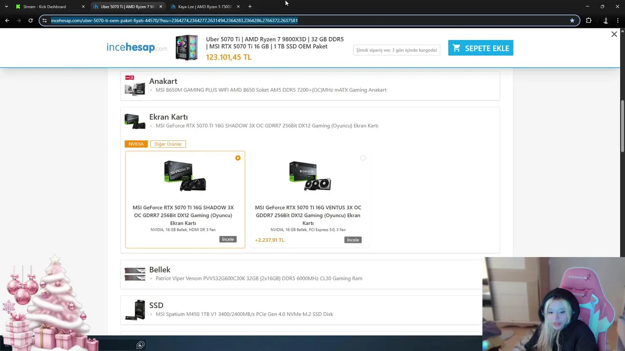Click the page's vertical scrollbar thumb
Viewport: 625px width, 351px height.
622,125
